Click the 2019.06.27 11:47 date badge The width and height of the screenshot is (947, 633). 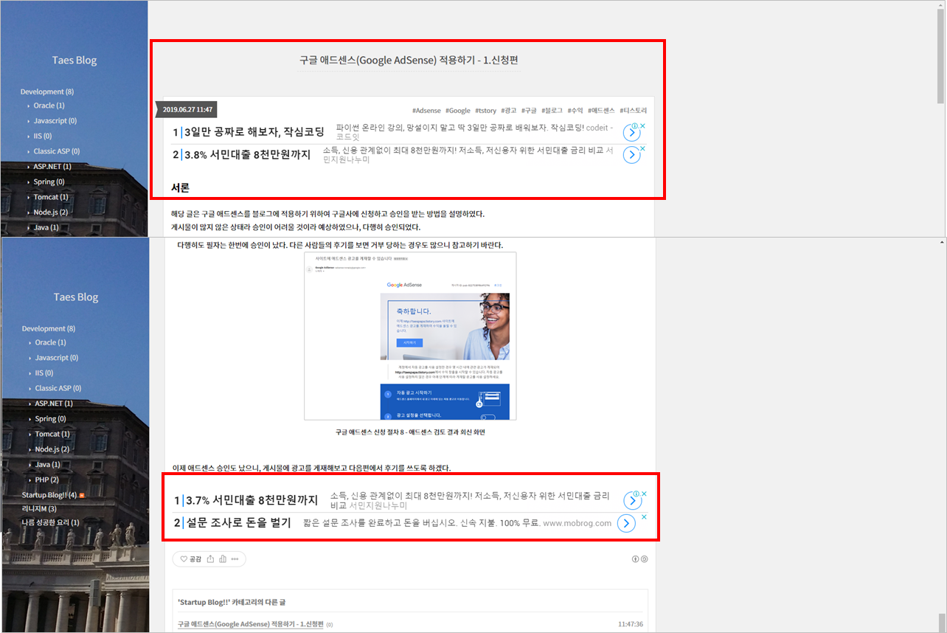coord(187,110)
